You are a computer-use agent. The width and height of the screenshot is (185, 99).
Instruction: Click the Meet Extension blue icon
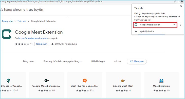point(161,81)
